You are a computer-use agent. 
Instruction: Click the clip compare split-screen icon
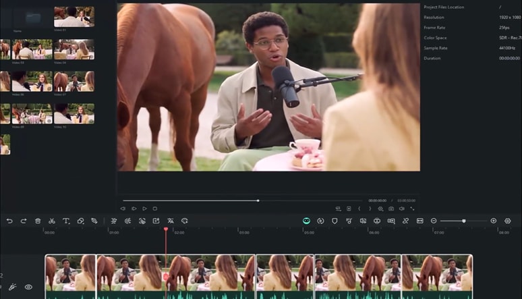click(x=363, y=221)
